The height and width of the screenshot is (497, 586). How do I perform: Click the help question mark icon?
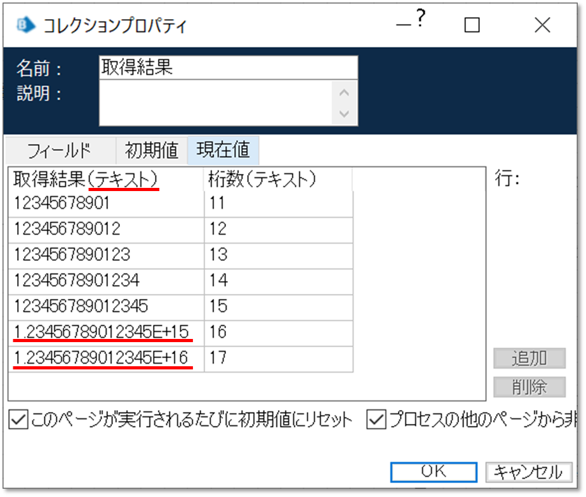tap(421, 18)
